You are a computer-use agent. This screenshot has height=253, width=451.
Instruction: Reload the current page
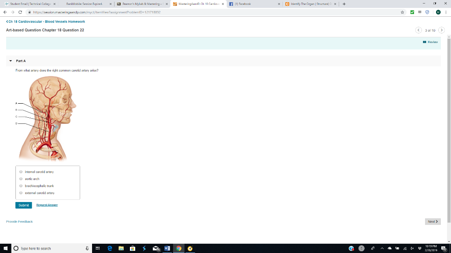(20, 12)
